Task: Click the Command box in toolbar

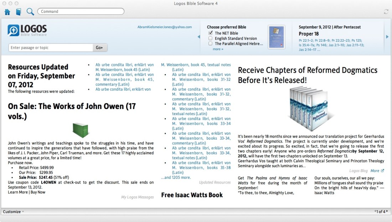Action: point(81,11)
